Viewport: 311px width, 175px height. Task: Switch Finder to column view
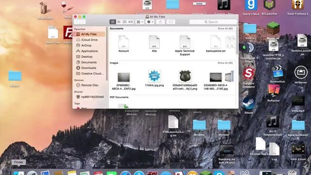[124, 22]
